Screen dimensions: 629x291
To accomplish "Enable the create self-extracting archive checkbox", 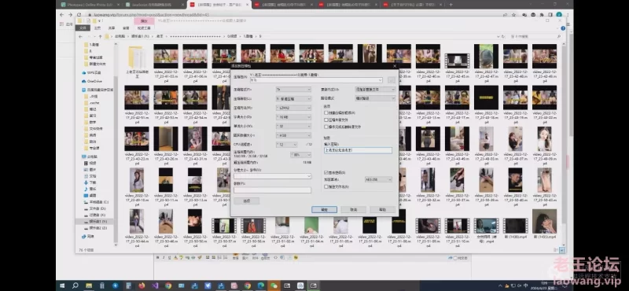I will 326,112.
